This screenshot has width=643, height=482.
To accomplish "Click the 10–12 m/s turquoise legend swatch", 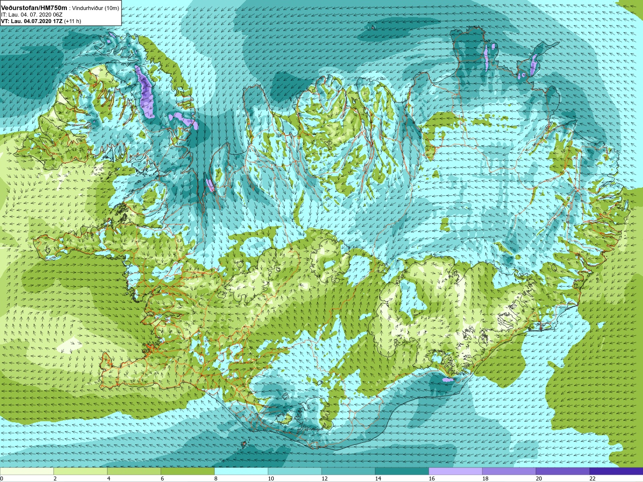I will [x=295, y=471].
